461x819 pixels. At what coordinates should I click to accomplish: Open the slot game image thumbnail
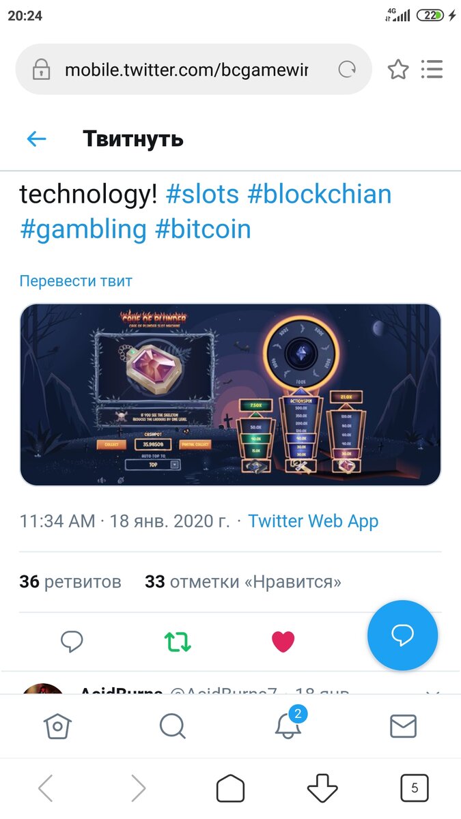(x=230, y=394)
